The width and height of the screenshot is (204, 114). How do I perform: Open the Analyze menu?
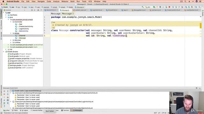click(x=56, y=1)
